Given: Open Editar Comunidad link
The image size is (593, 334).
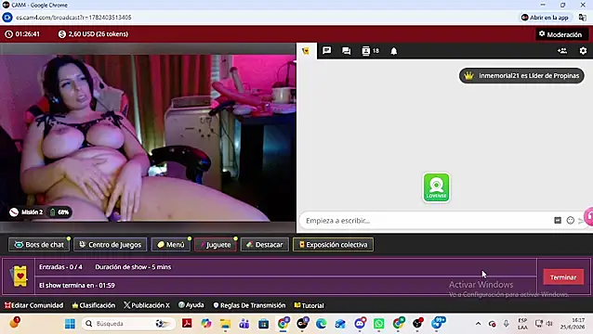Looking at the screenshot, I should click(33, 305).
